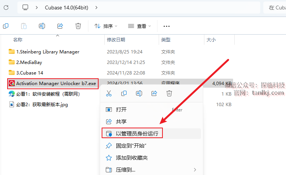This screenshot has width=286, height=175.
Task: Click the 1.Steinberg Library Manager folder icon
Action: 12,52
